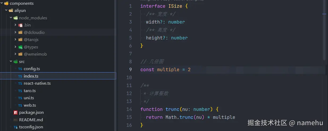This screenshot has width=328, height=131.
Task: Click the npm icon beside package.json
Action: 16,112
